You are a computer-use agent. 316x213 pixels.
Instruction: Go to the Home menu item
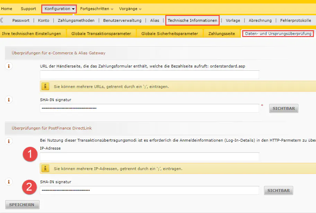coord(7,9)
